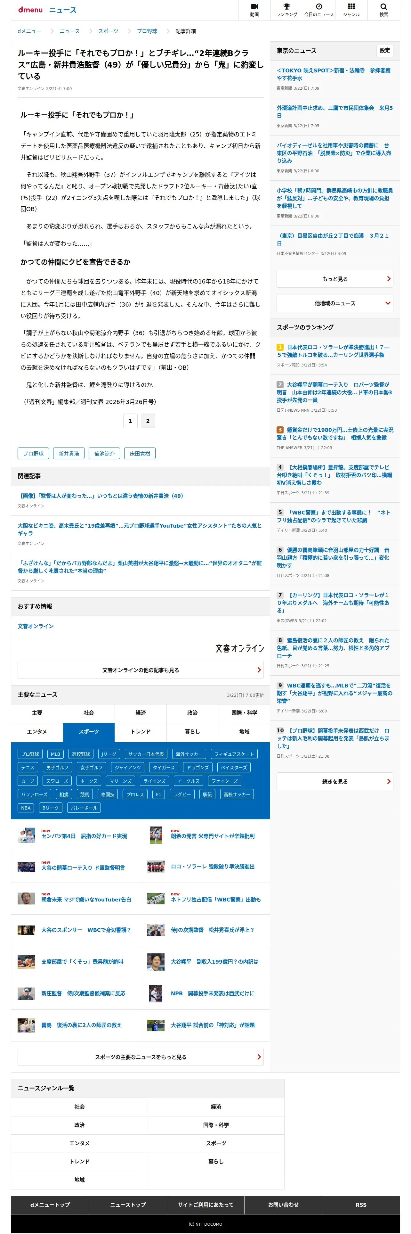Switch to the 政治 news tab
This screenshot has width=411, height=1234.
point(192,713)
